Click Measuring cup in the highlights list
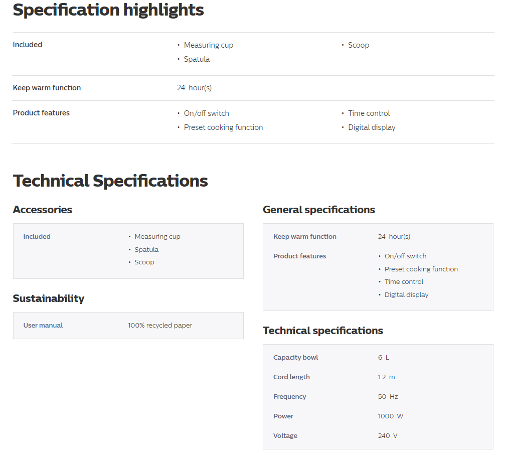The width and height of the screenshot is (506, 457). pyautogui.click(x=209, y=45)
